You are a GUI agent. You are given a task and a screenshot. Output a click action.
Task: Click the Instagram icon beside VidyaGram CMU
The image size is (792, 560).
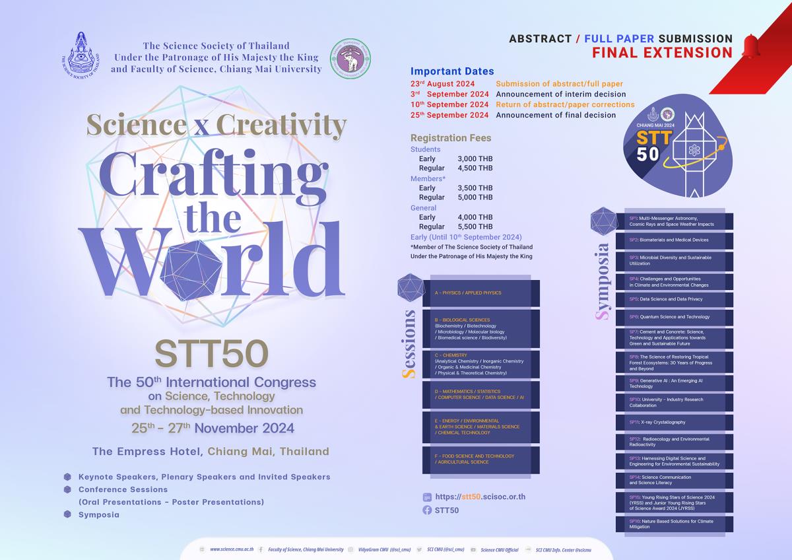tap(350, 549)
